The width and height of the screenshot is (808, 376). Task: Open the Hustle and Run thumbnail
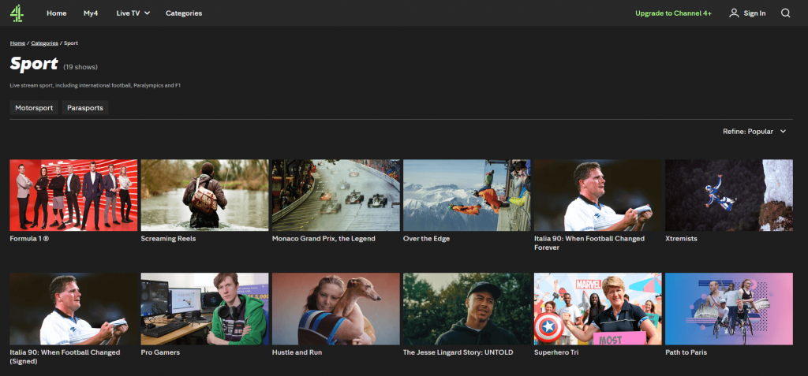click(x=336, y=309)
